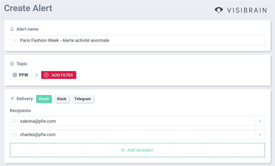Click the bell icon beside Alert name label
Viewport: 275px width, 166px height.
[12, 29]
